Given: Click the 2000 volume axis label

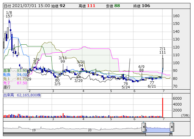Looking at the screenshot, I should 177,110.
